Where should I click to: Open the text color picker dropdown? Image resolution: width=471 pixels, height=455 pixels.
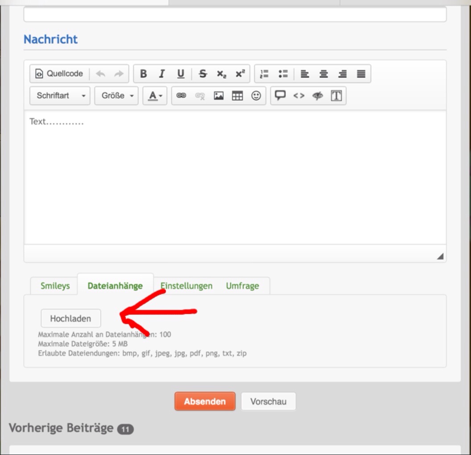155,96
